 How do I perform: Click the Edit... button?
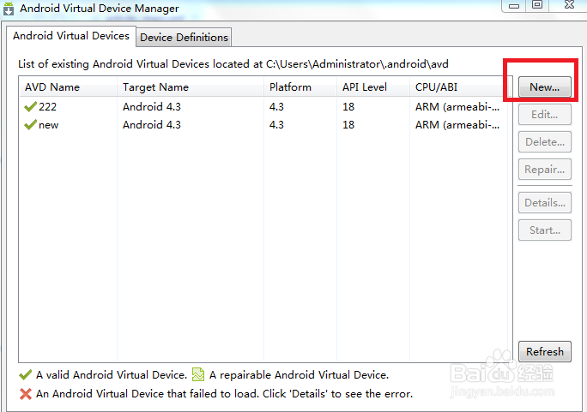tap(545, 114)
